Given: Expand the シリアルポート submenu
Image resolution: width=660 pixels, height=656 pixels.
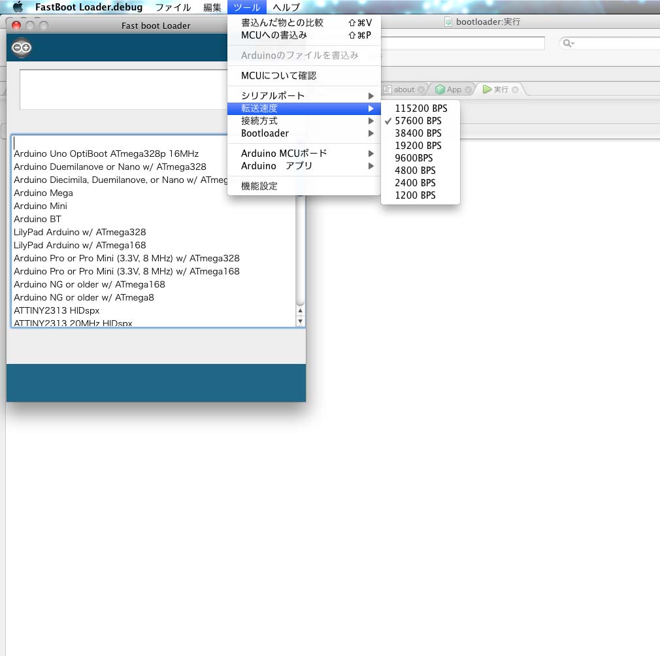Looking at the screenshot, I should coord(304,95).
